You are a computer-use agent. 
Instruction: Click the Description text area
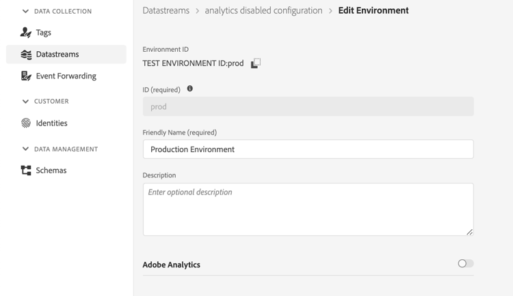(x=308, y=209)
